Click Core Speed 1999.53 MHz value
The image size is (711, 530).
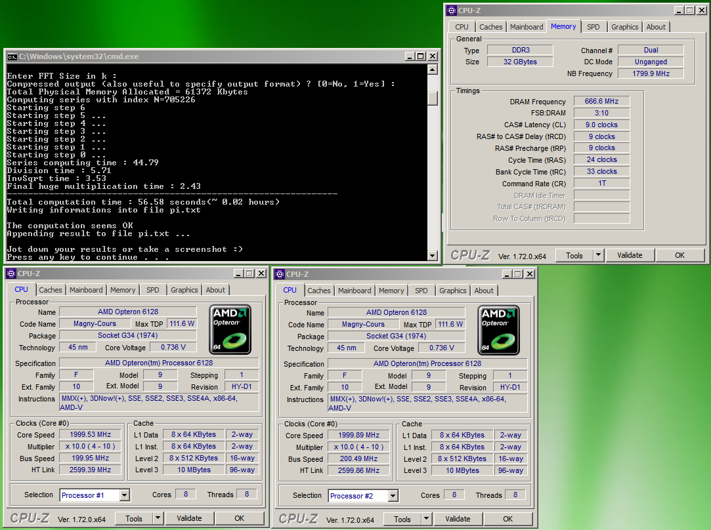(x=90, y=434)
